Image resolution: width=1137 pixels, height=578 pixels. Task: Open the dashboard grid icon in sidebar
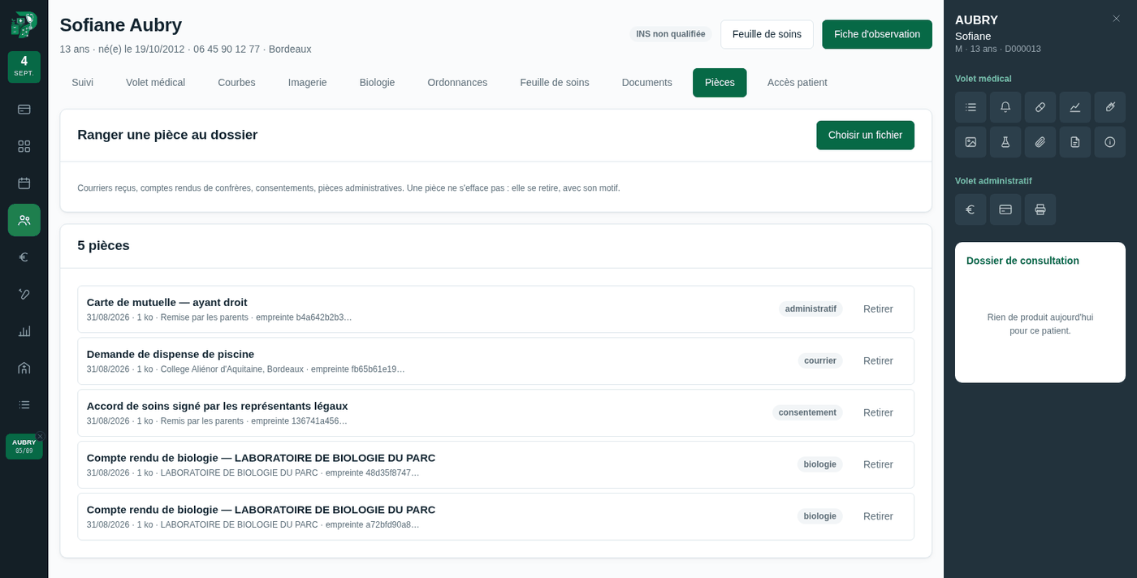coord(24,146)
